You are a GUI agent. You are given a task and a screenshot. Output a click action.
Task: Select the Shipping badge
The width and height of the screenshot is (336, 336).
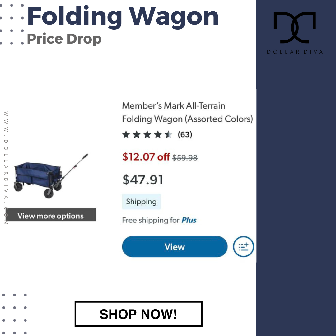point(142,201)
